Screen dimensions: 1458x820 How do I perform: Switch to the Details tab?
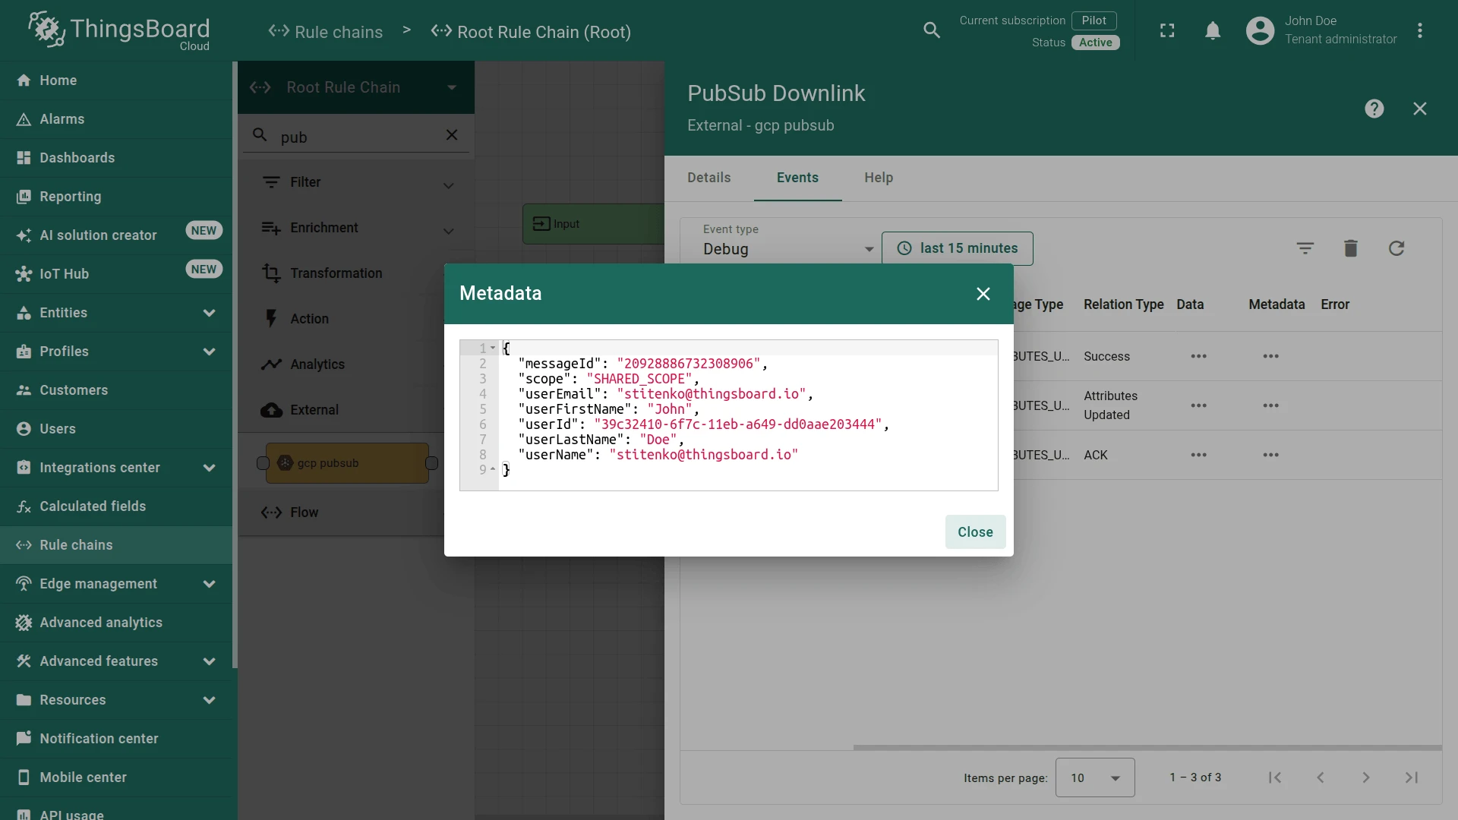click(708, 178)
